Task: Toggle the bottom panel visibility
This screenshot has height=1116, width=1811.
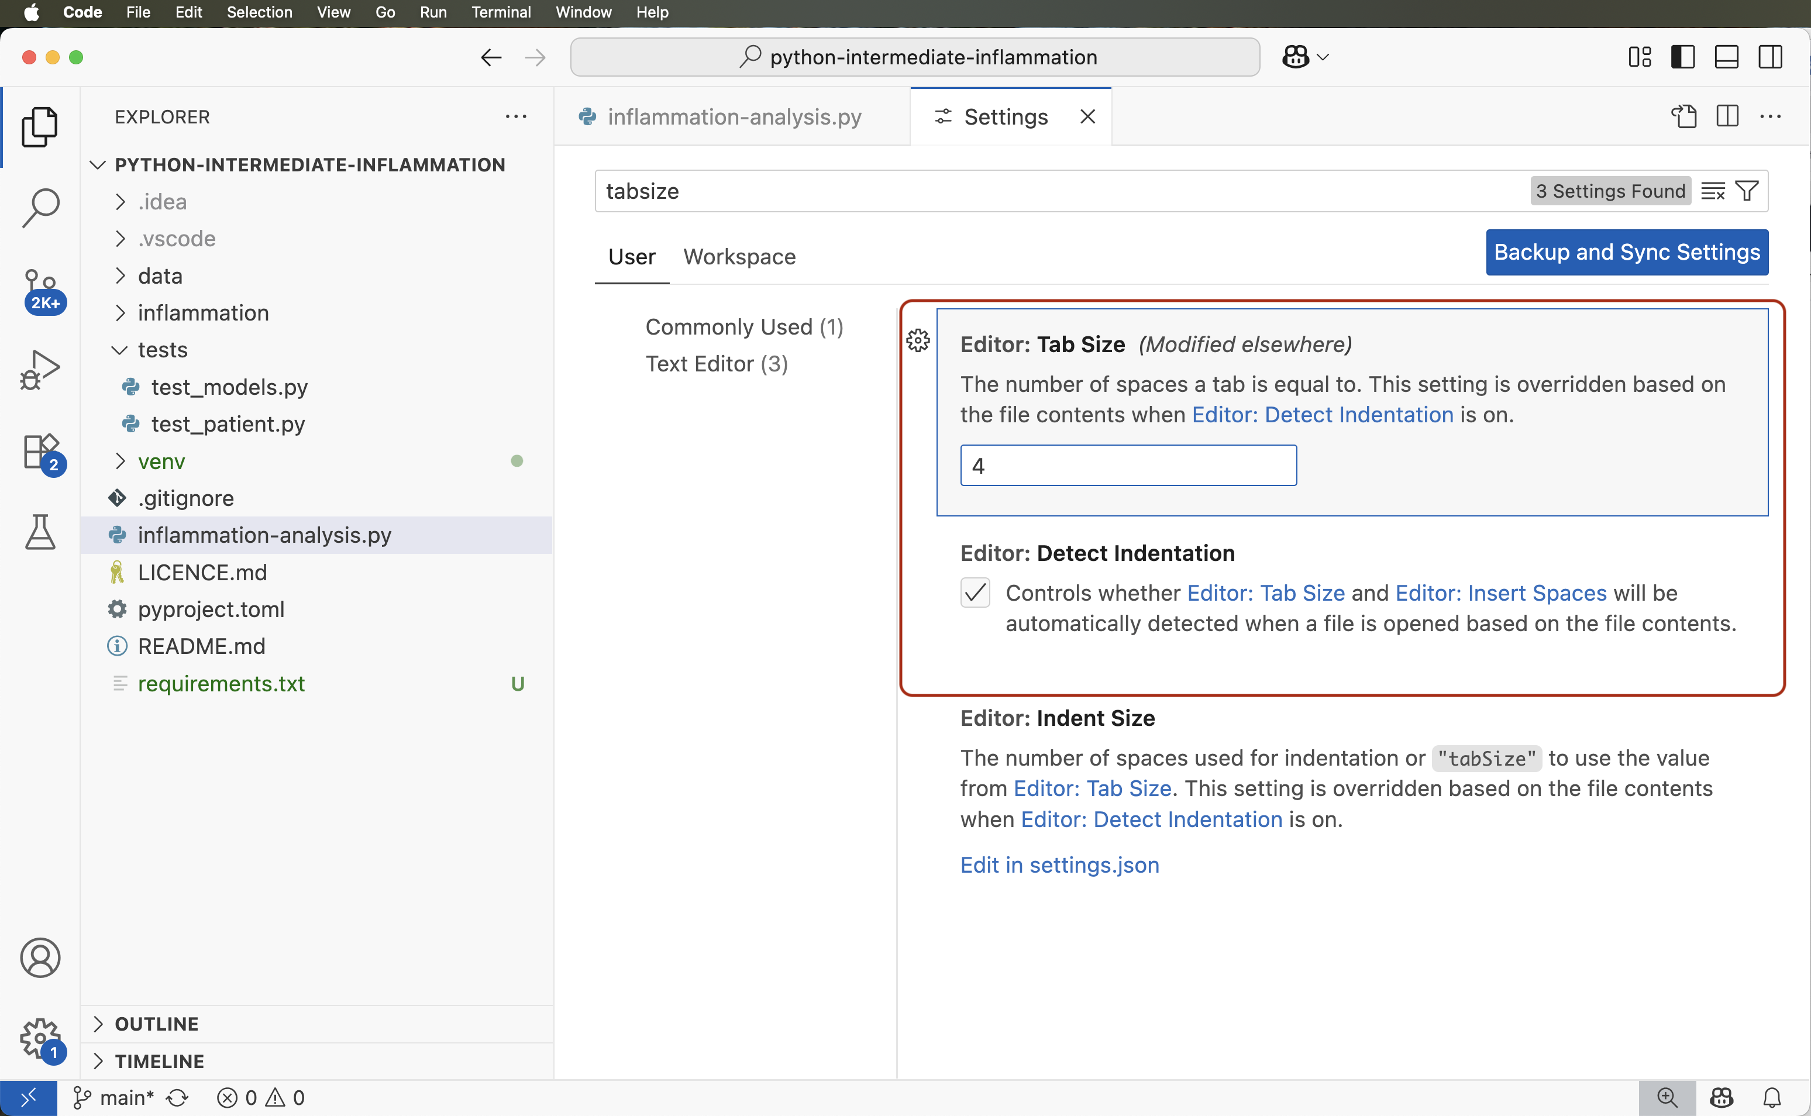Action: point(1726,57)
